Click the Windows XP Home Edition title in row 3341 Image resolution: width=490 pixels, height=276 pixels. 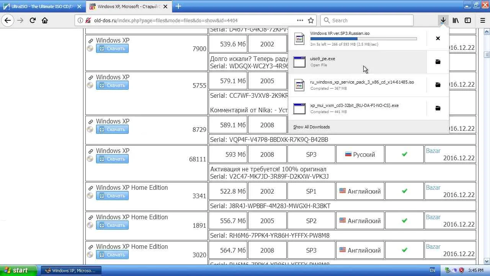coord(132,187)
